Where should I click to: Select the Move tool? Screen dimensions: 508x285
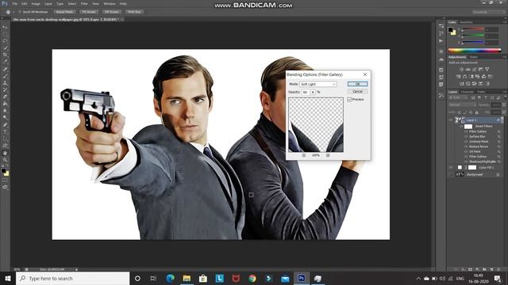click(x=5, y=27)
